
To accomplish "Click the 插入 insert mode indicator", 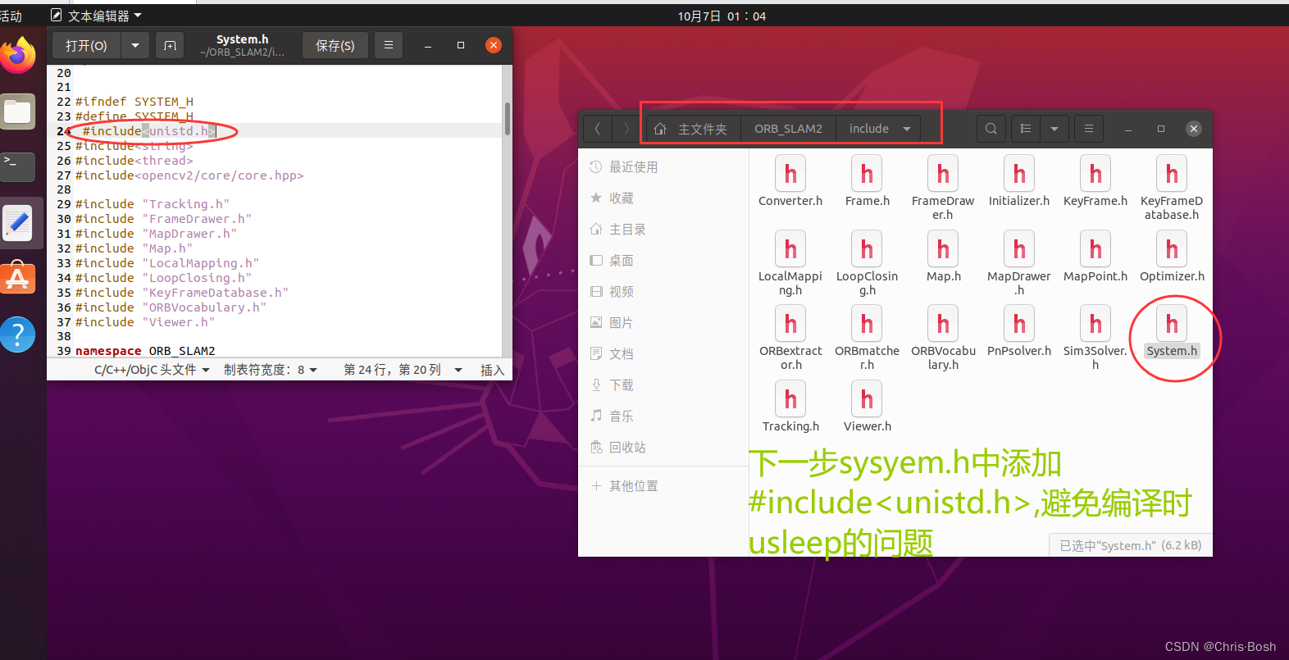I will (x=492, y=370).
